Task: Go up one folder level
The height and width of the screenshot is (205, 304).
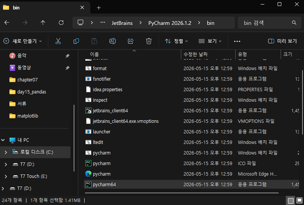Action: pyautogui.click(x=43, y=23)
